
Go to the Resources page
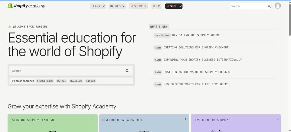tap(138, 6)
